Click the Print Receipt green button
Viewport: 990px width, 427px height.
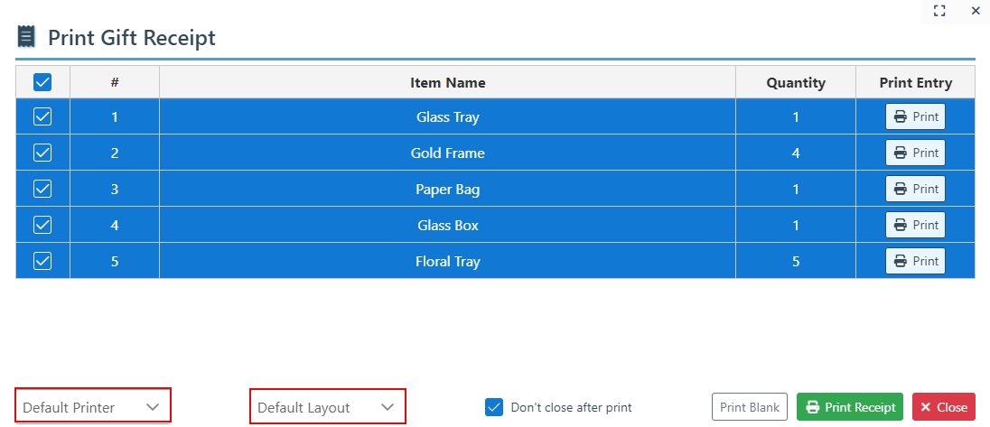[850, 407]
